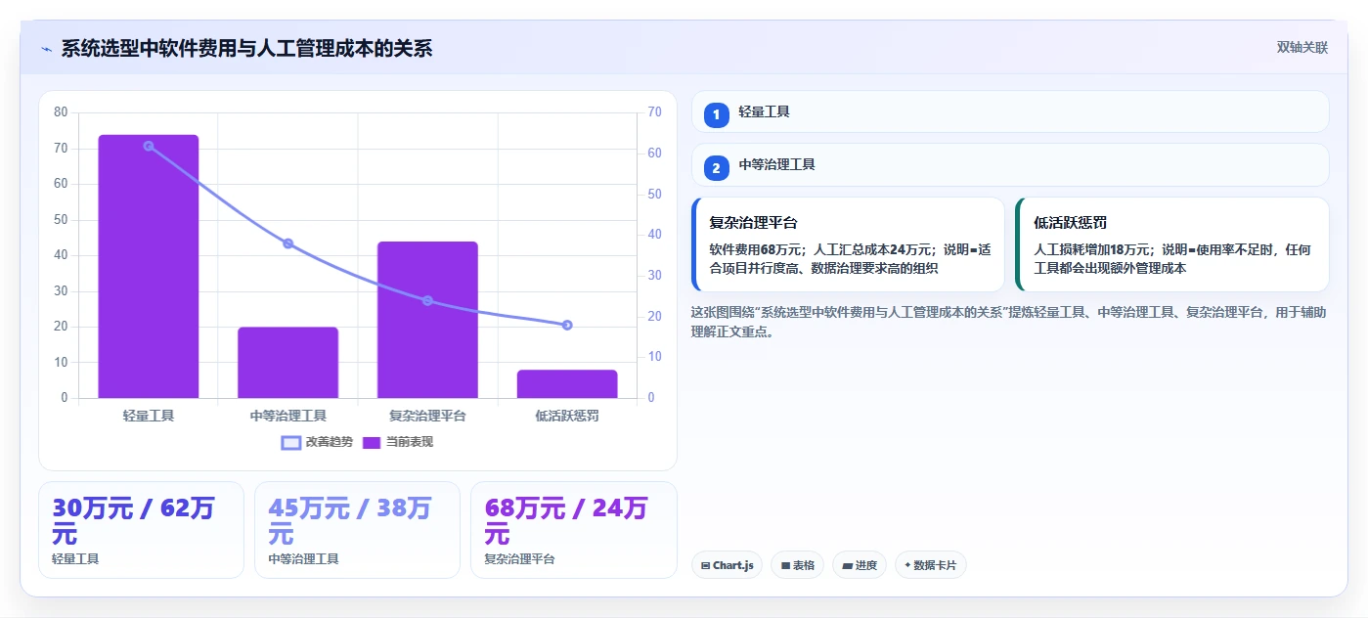Toggle the 改善趋势 legend entry
1368x618 pixels.
point(317,442)
